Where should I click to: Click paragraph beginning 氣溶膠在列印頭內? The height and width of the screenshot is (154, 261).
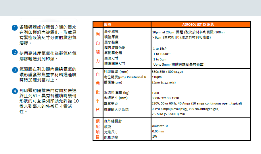point(48,75)
